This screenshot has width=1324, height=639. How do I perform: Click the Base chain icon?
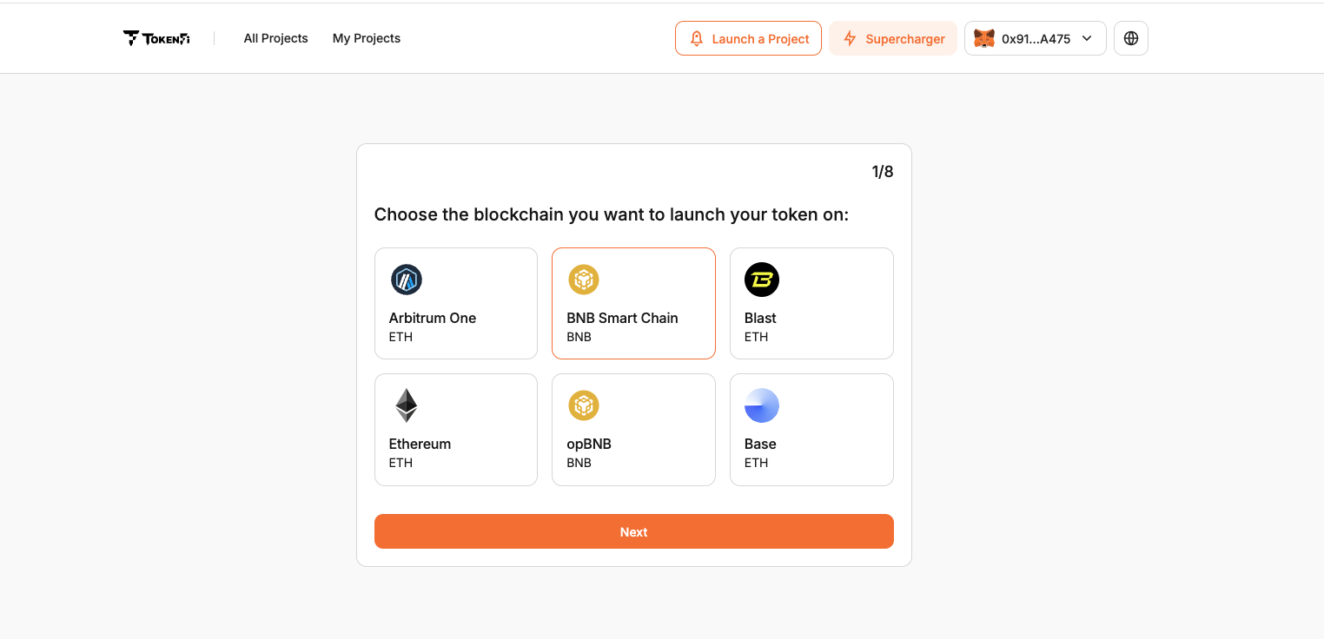(x=761, y=405)
